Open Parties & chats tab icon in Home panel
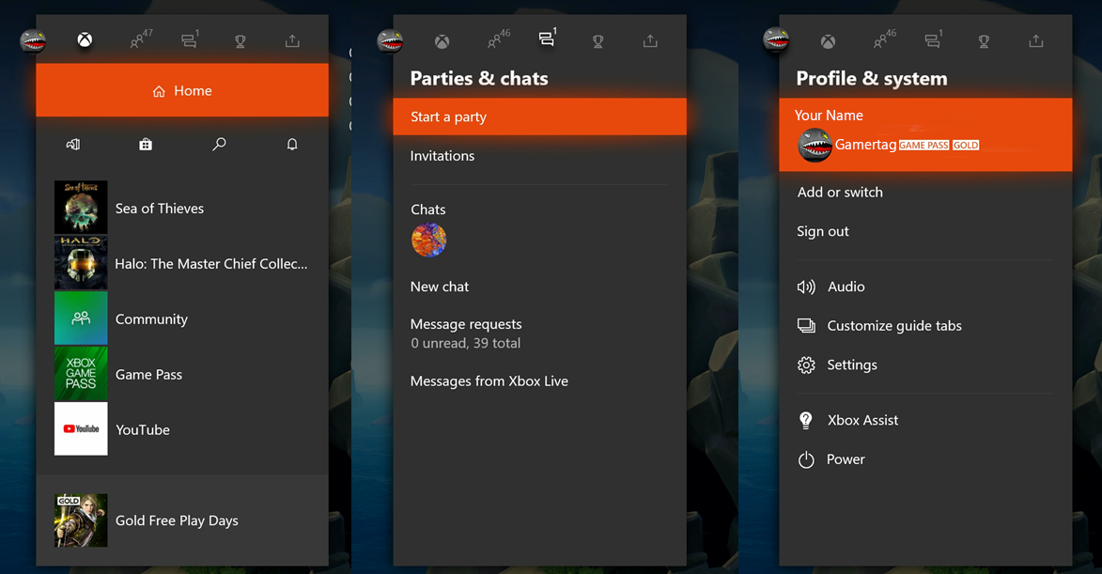 pyautogui.click(x=190, y=40)
